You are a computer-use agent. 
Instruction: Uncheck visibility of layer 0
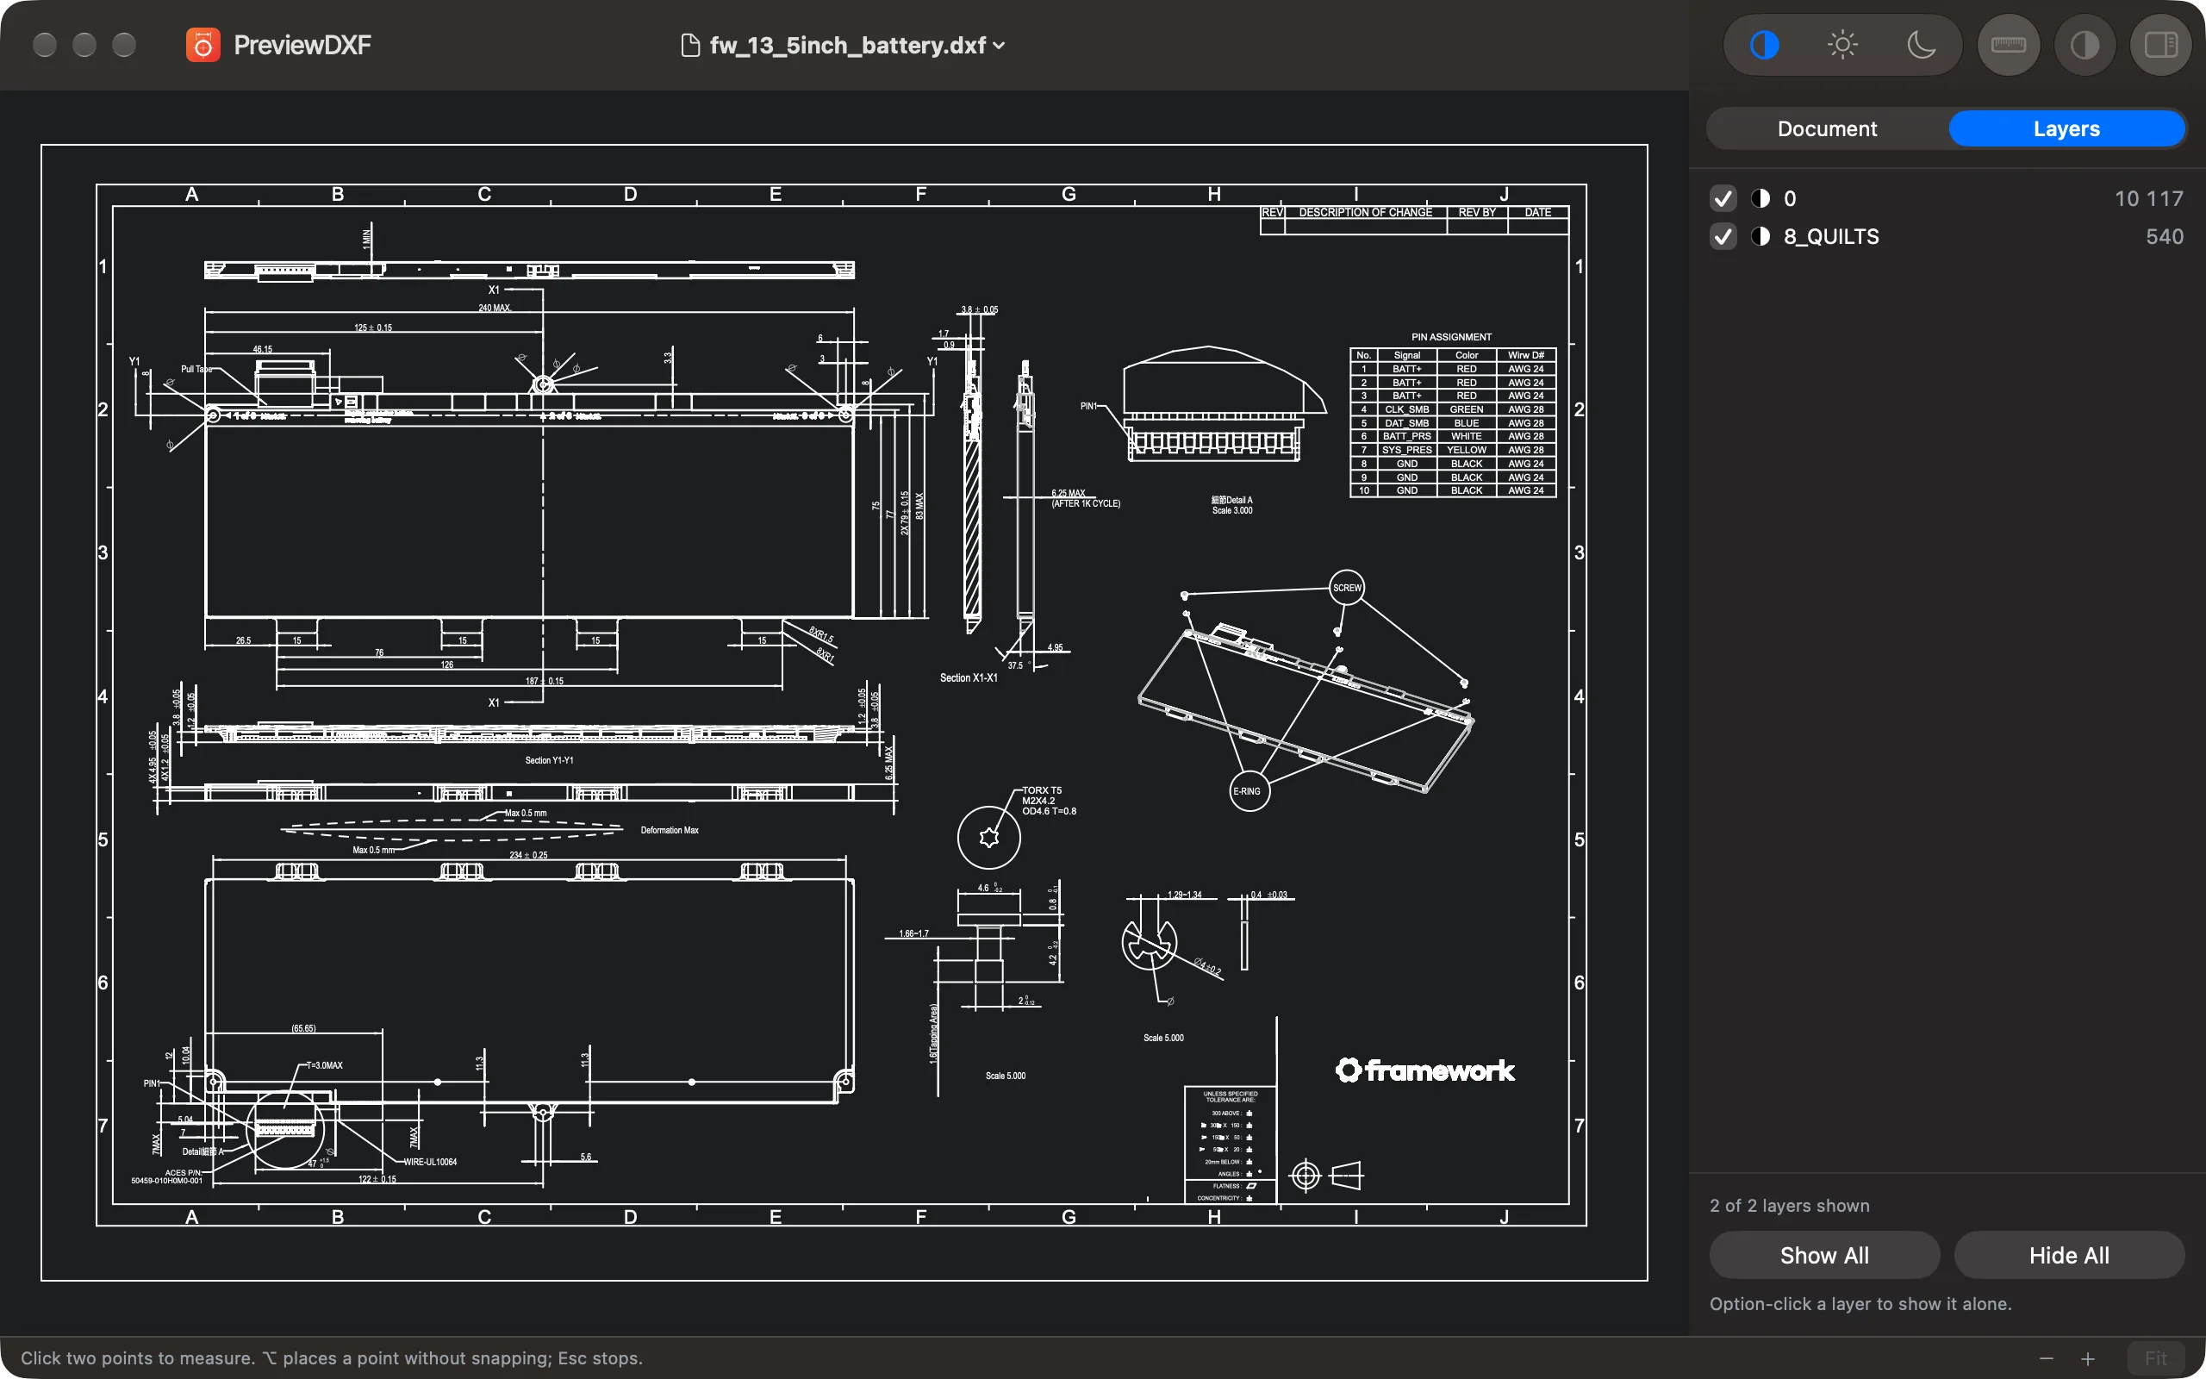(1723, 199)
